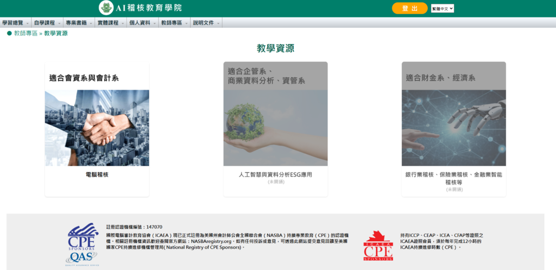Click (未開通) under 銀行業稽核 card
The height and width of the screenshot is (270, 556).
454,190
